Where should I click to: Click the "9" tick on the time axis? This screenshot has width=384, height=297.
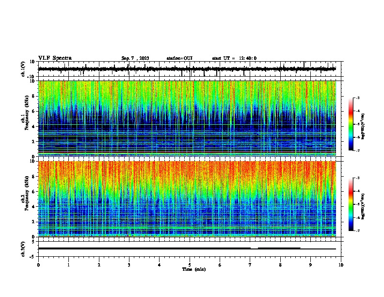pyautogui.click(x=310, y=265)
